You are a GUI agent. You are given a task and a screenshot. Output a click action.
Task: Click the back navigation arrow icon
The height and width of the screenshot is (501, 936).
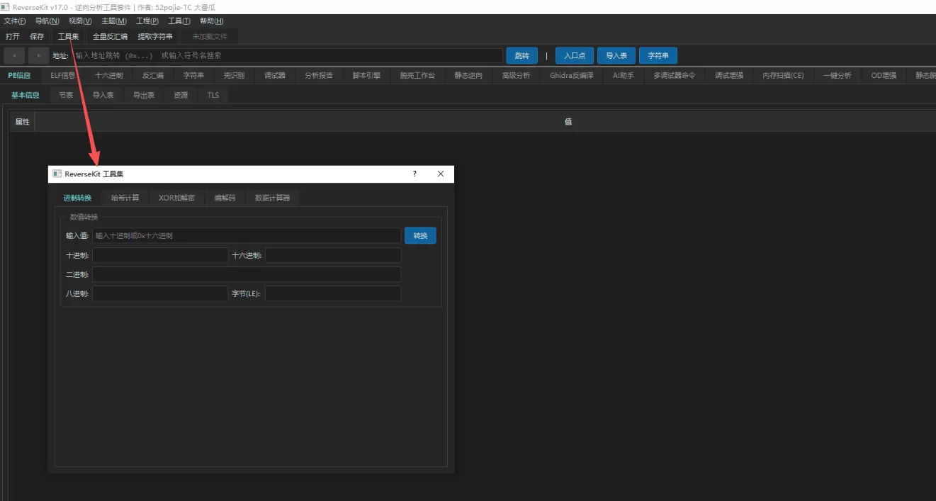point(14,55)
